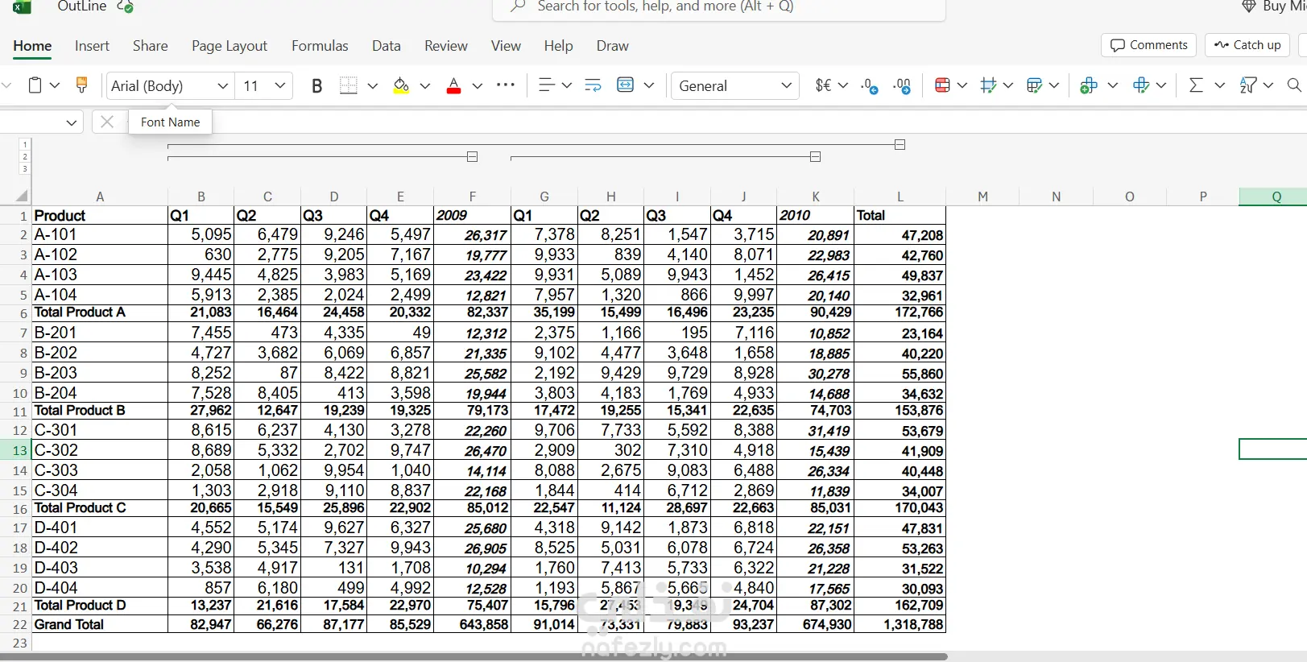The width and height of the screenshot is (1307, 662).
Task: Select the column Q header
Action: (x=1276, y=197)
